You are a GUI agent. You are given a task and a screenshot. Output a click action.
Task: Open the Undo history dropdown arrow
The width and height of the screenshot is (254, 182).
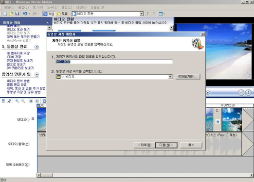tap(30, 14)
